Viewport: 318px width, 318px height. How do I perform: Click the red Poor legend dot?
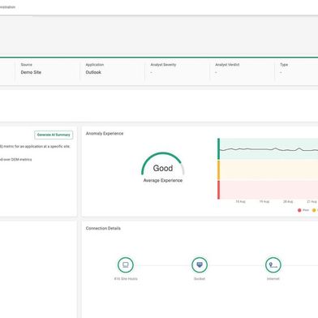point(299,210)
